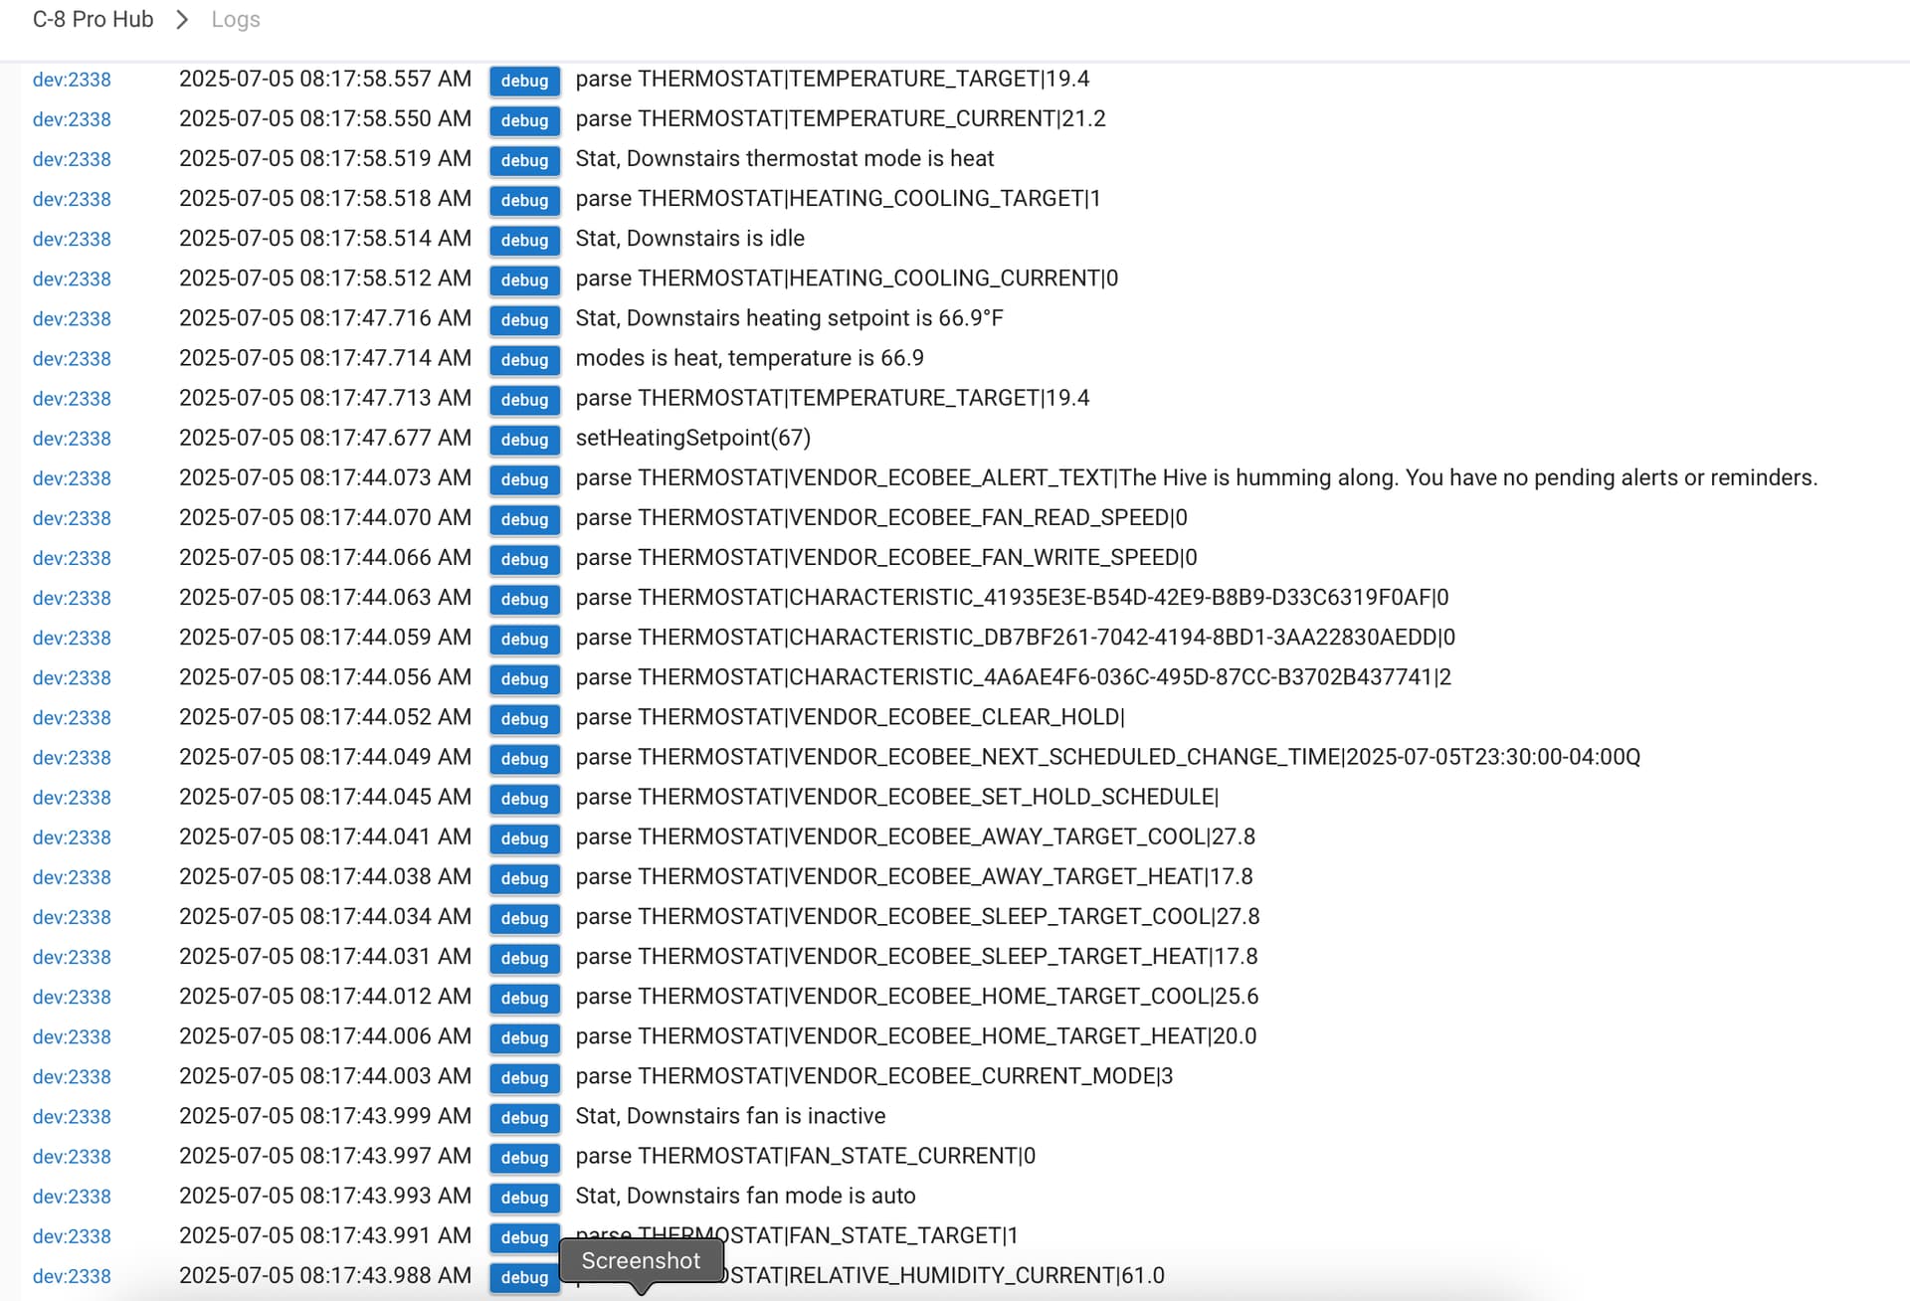Select message 'VENDOR_ECOBEE_SET_HOLD_SCHEDULE|'
1910x1301 pixels.
pos(897,797)
